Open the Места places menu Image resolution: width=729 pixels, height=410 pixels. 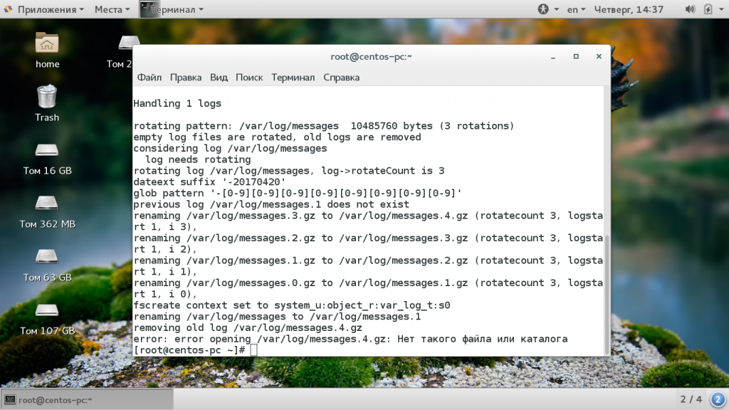pos(112,9)
